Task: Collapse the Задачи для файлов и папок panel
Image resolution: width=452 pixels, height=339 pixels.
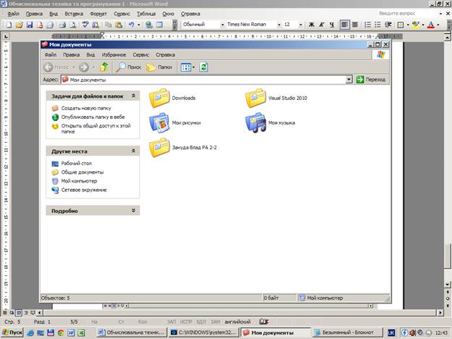Action: pyautogui.click(x=133, y=96)
